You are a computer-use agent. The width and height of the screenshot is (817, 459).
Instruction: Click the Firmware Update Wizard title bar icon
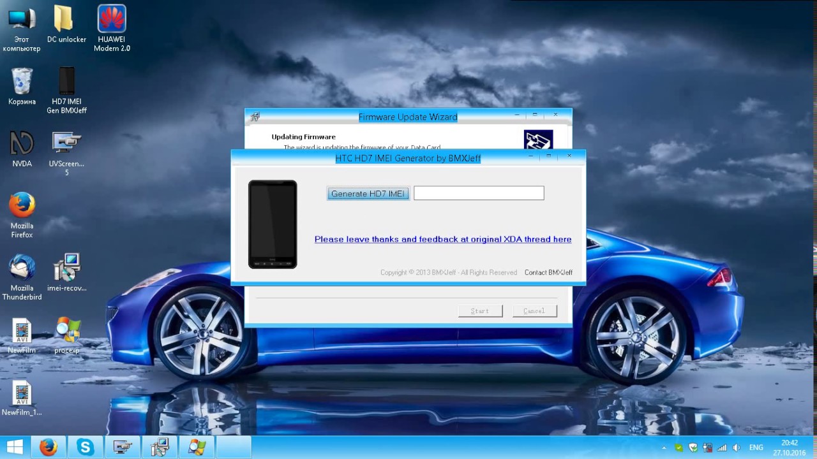click(255, 117)
